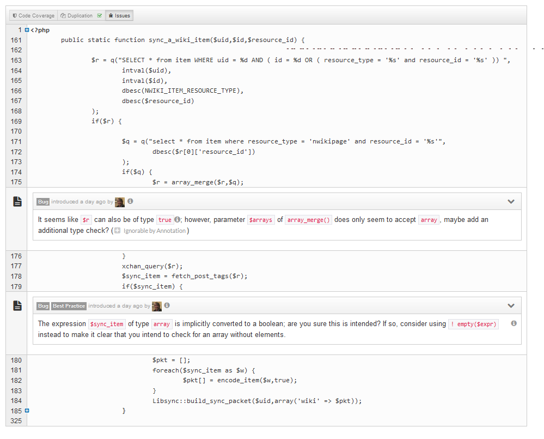Open the Code Coverage tab

34,16
